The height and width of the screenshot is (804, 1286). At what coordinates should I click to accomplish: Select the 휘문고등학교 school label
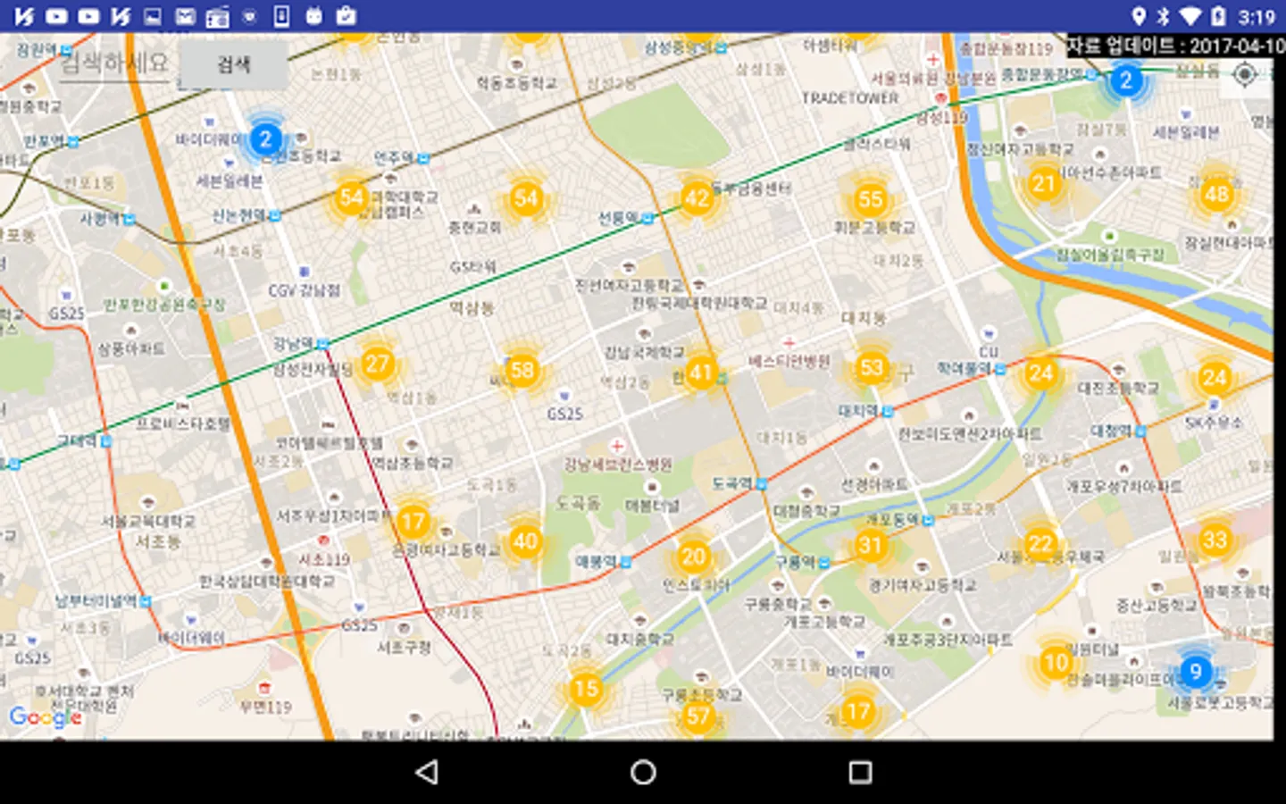pyautogui.click(x=874, y=228)
